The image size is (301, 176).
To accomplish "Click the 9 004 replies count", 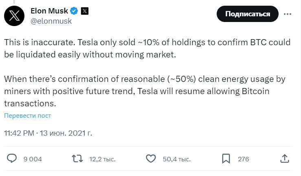I will click(33, 159).
